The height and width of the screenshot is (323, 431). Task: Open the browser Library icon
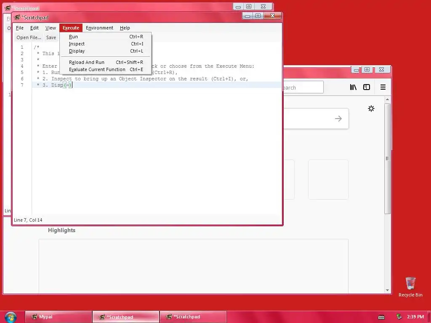[353, 87]
